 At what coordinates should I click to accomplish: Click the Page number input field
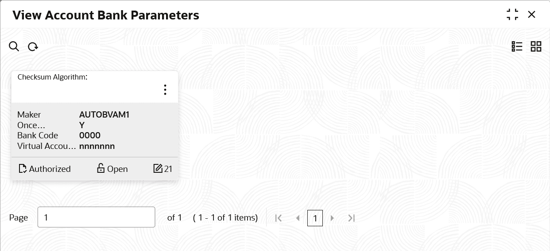click(x=96, y=217)
